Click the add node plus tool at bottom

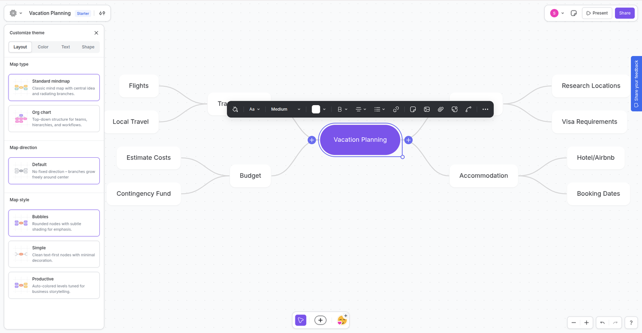pos(320,320)
